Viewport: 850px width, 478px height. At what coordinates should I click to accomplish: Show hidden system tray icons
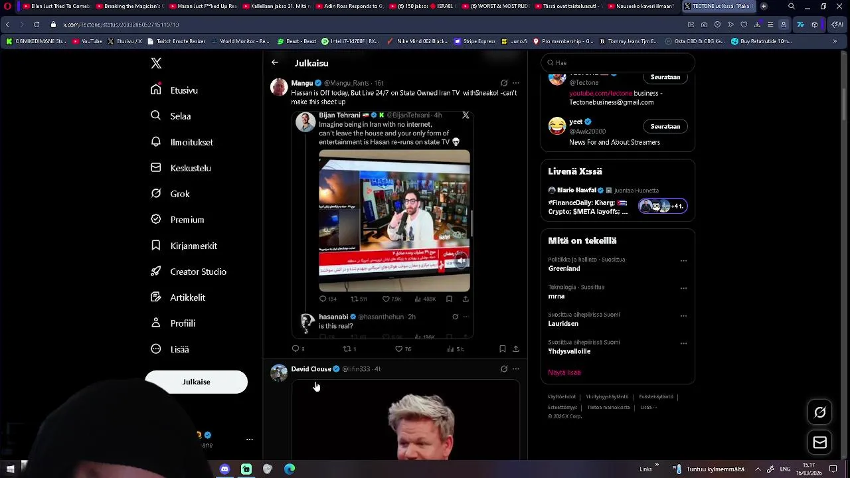[x=758, y=469]
